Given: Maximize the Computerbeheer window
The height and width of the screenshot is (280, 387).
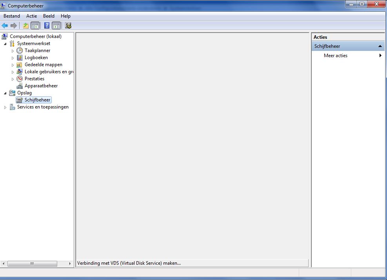Looking at the screenshot, I should pyautogui.click(x=362, y=4).
